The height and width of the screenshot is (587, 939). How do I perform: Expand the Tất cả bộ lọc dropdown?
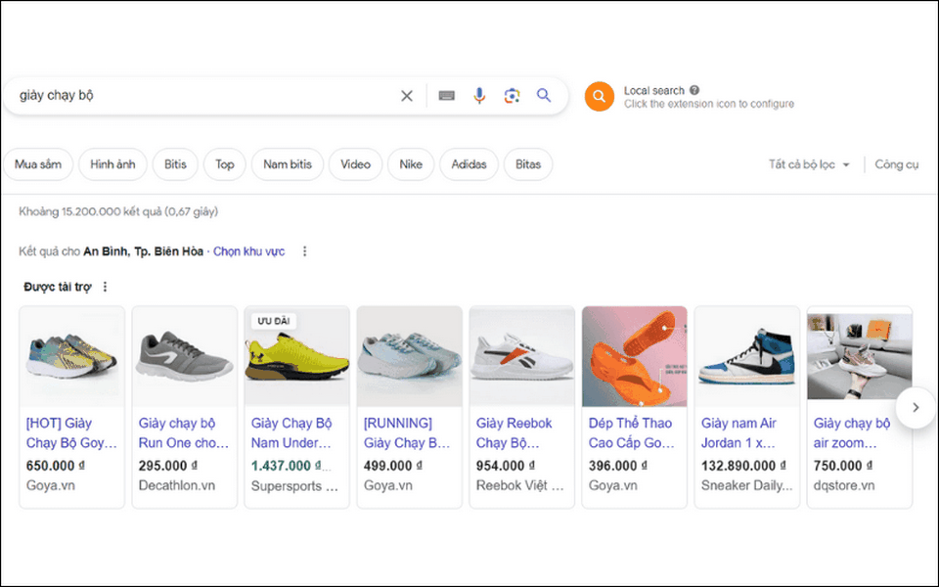click(809, 164)
